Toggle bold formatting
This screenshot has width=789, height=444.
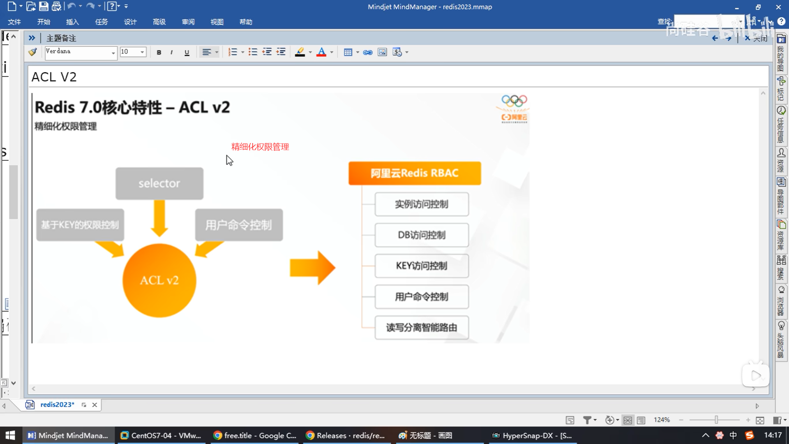click(x=159, y=52)
